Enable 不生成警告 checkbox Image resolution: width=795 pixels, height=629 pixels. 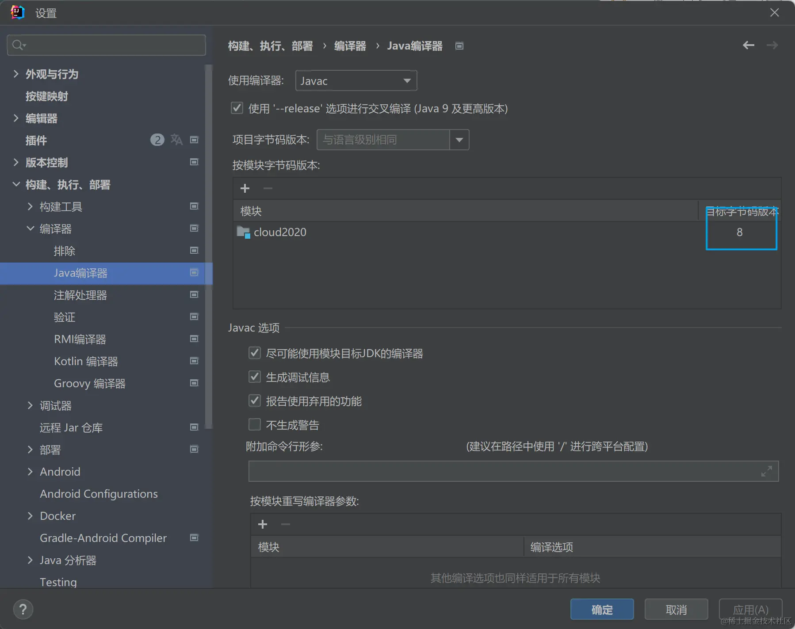[255, 424]
